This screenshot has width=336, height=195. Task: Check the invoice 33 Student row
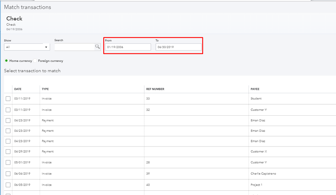8,99
